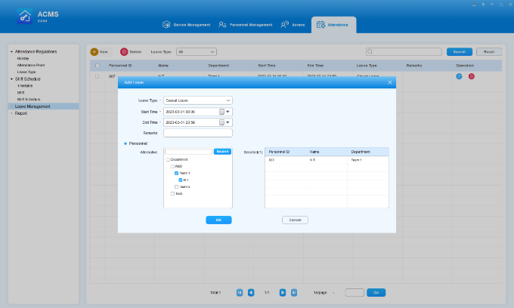
Task: Close the Add Leave dialog
Action: point(390,82)
